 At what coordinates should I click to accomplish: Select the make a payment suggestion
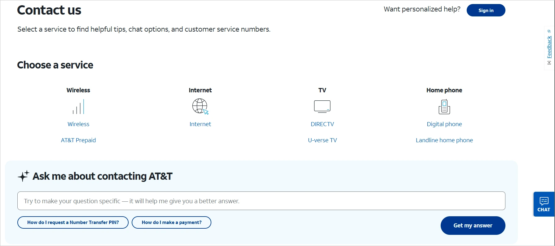click(171, 222)
